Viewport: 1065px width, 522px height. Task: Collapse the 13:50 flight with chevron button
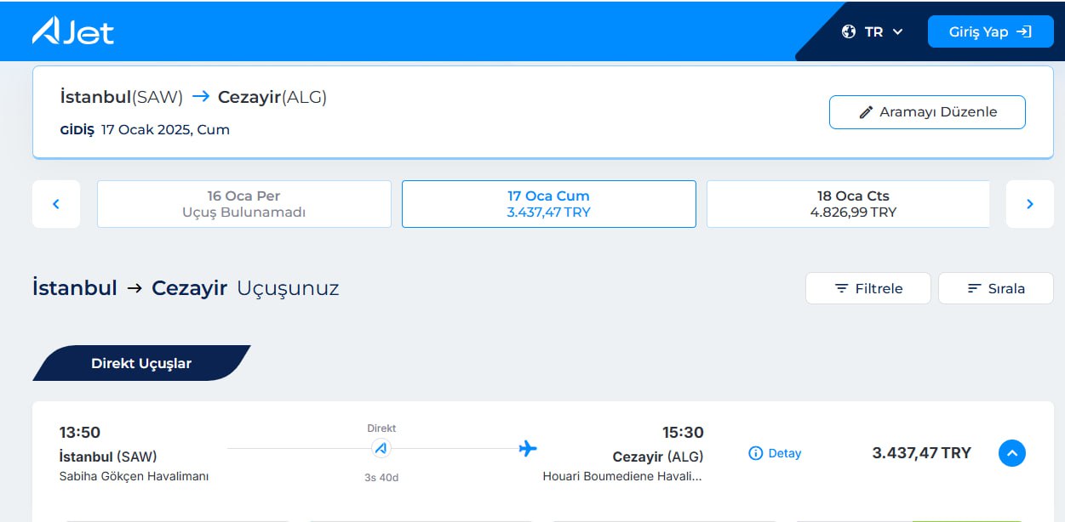click(1011, 453)
